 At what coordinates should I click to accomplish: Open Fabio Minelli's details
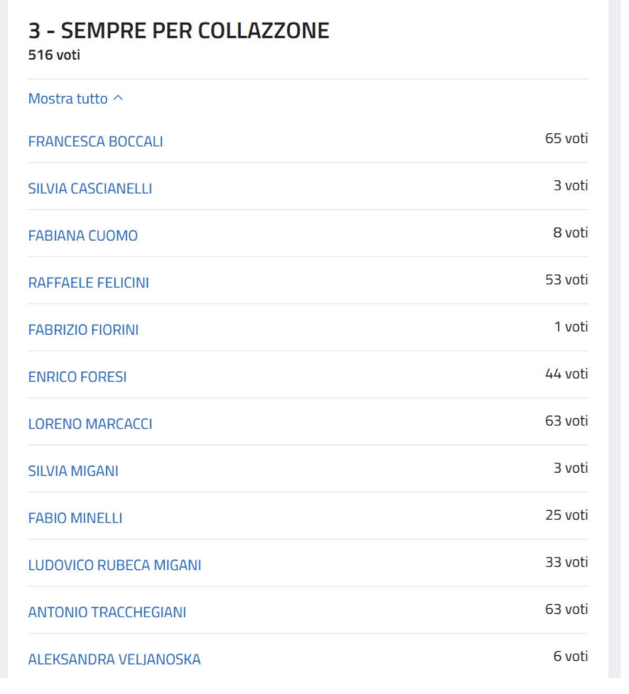pos(75,518)
